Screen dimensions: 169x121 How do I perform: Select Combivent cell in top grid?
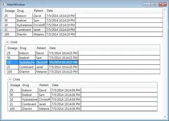pos(24,30)
